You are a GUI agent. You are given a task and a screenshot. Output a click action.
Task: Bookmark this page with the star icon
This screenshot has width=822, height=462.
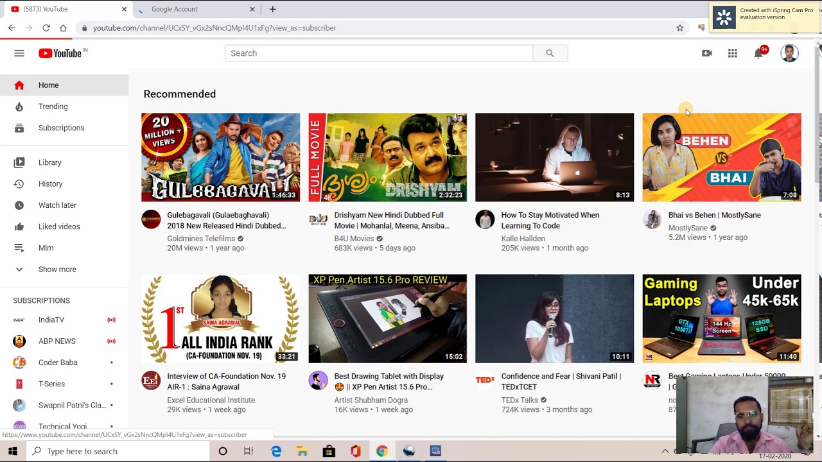coord(680,28)
